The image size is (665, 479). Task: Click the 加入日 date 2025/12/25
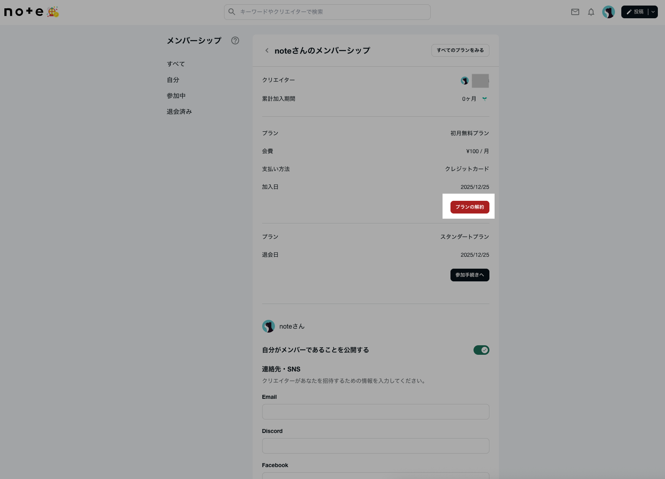(475, 187)
